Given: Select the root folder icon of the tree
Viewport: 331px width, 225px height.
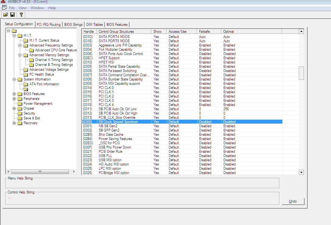Looking at the screenshot, I should tap(14, 31).
